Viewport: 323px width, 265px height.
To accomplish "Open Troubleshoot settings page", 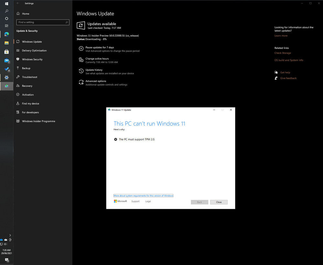I will point(43,77).
